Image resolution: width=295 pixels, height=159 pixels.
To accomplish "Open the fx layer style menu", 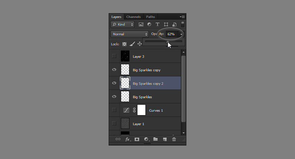I will 128,139.
